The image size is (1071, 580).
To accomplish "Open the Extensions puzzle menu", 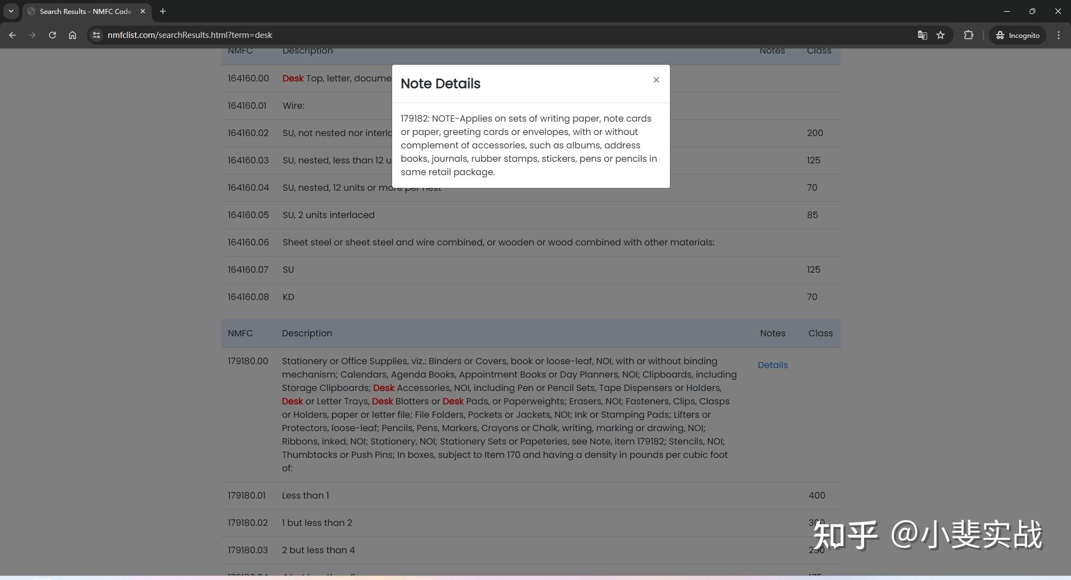I will (968, 35).
